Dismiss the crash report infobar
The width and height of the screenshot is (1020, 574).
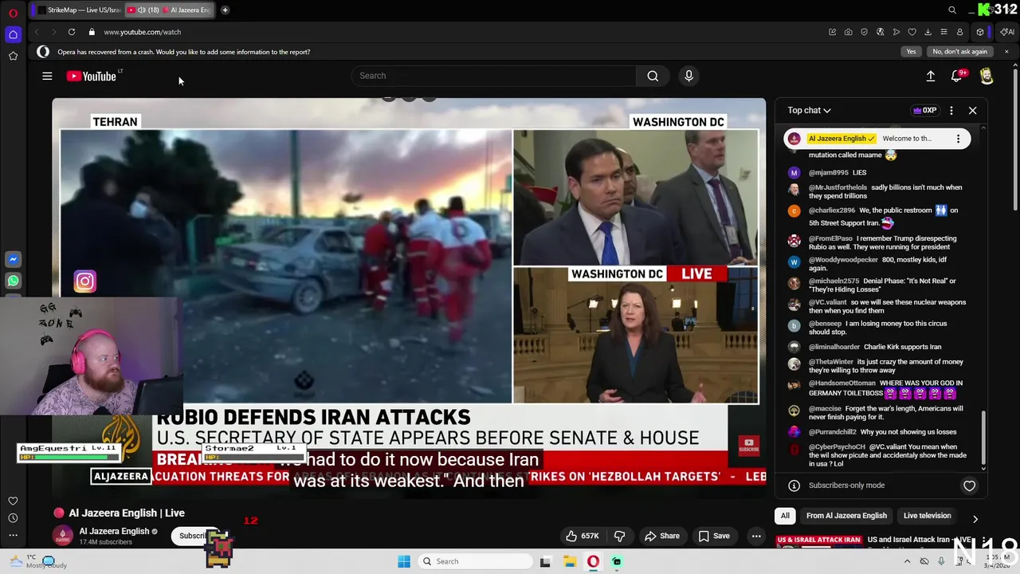pyautogui.click(x=1006, y=52)
